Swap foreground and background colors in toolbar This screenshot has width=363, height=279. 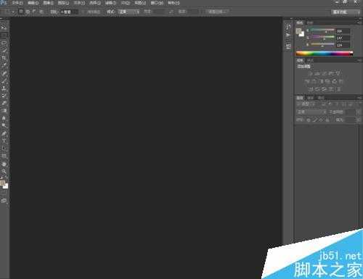(7, 178)
